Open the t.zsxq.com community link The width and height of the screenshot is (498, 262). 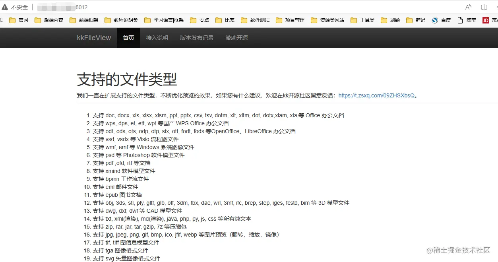pos(376,95)
